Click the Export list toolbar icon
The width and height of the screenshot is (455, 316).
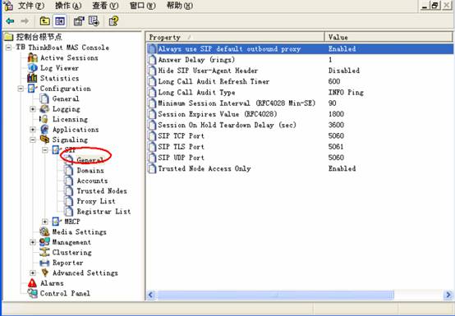pyautogui.click(x=94, y=21)
